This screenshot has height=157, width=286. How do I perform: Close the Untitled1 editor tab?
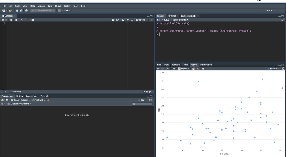[x=15, y=16]
